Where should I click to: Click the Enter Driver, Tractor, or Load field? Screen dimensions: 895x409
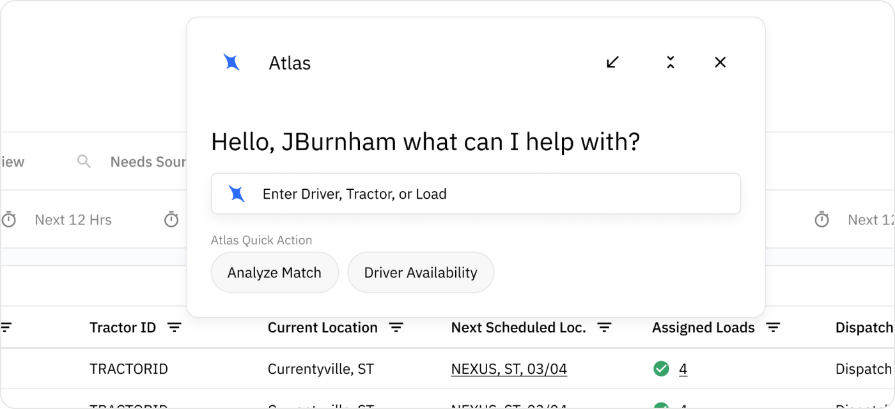[476, 193]
